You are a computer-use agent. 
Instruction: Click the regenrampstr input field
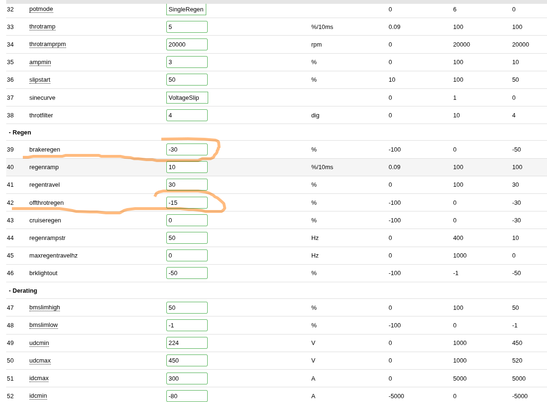[187, 238]
